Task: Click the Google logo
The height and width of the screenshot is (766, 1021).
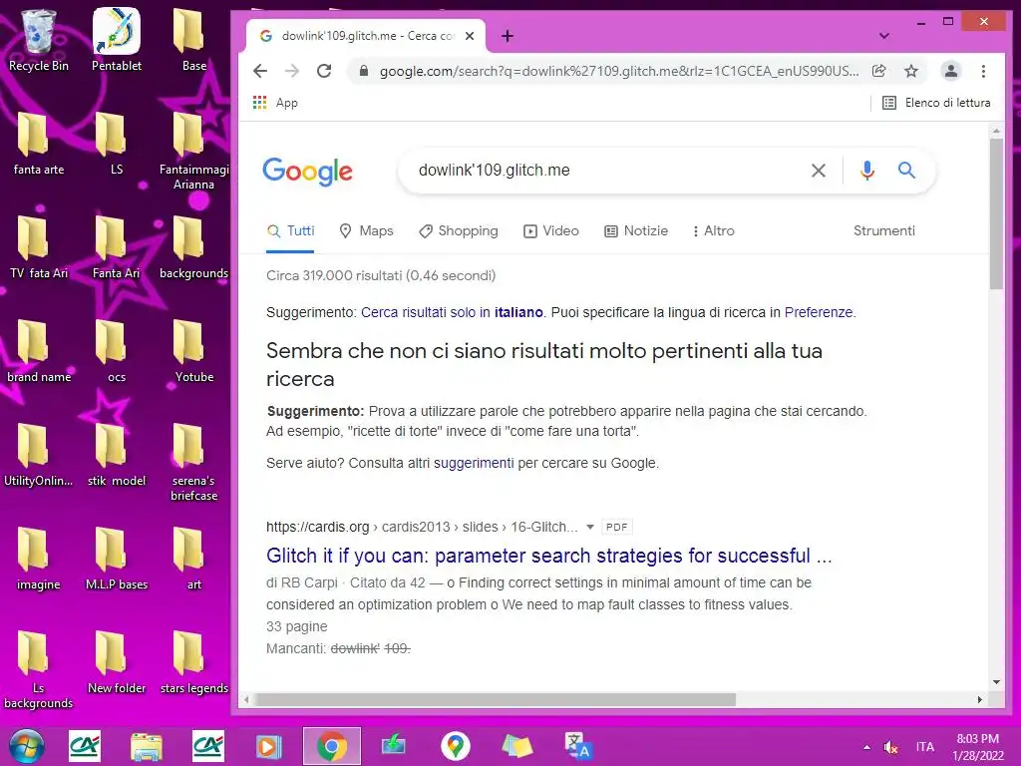Action: (x=307, y=172)
